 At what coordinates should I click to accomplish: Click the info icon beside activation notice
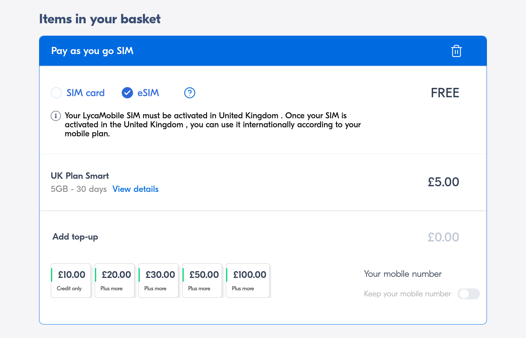click(x=56, y=116)
